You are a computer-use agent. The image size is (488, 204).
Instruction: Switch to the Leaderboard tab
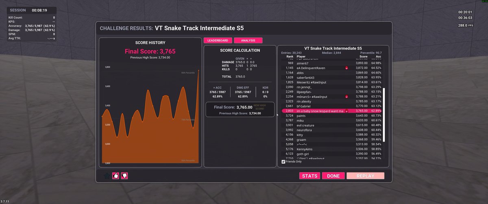tap(218, 41)
